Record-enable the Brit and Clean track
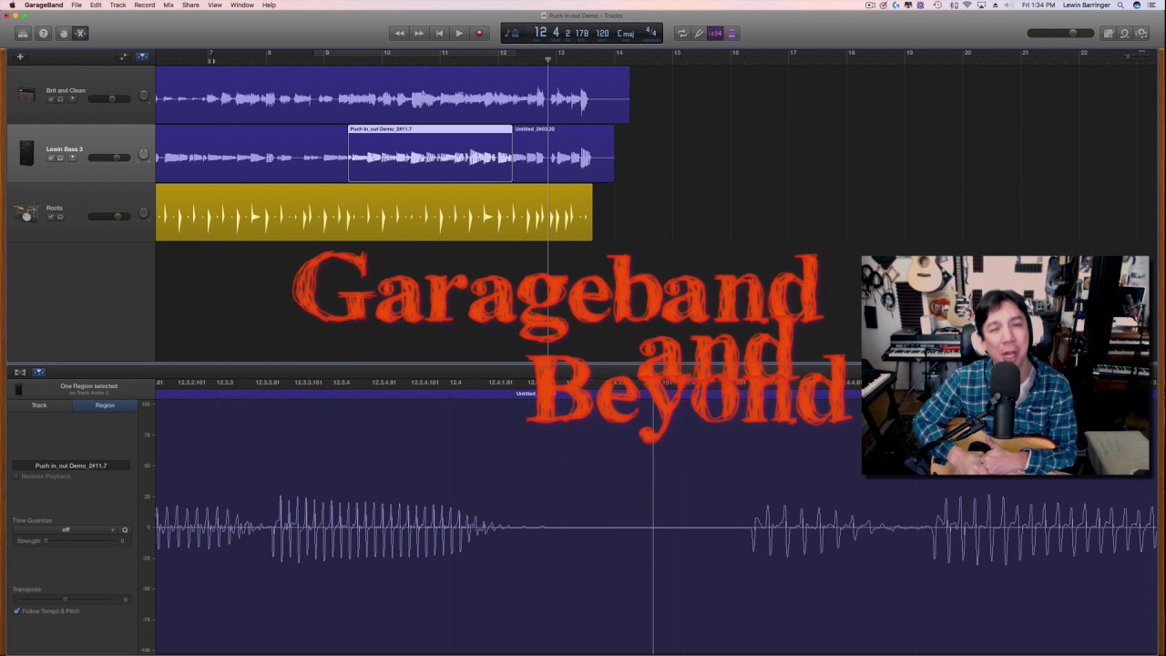This screenshot has height=656, width=1166. pos(72,98)
